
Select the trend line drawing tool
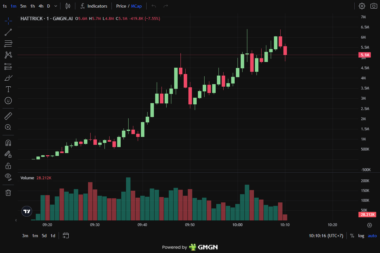(8, 32)
